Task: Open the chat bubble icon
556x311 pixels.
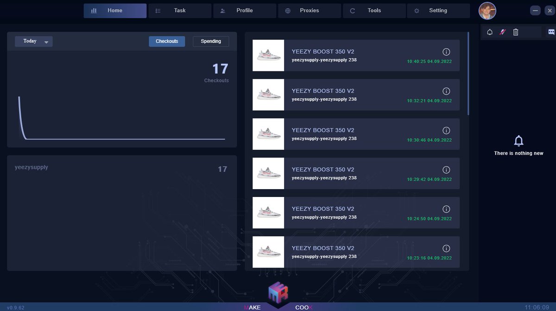Action: [x=551, y=32]
